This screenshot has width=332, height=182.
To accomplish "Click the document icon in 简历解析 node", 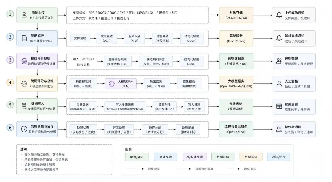I will pos(24,38).
